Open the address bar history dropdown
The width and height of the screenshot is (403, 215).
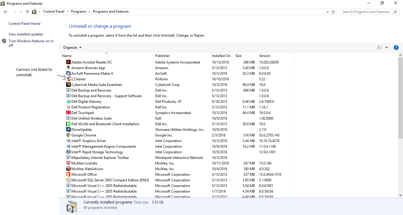coord(327,12)
